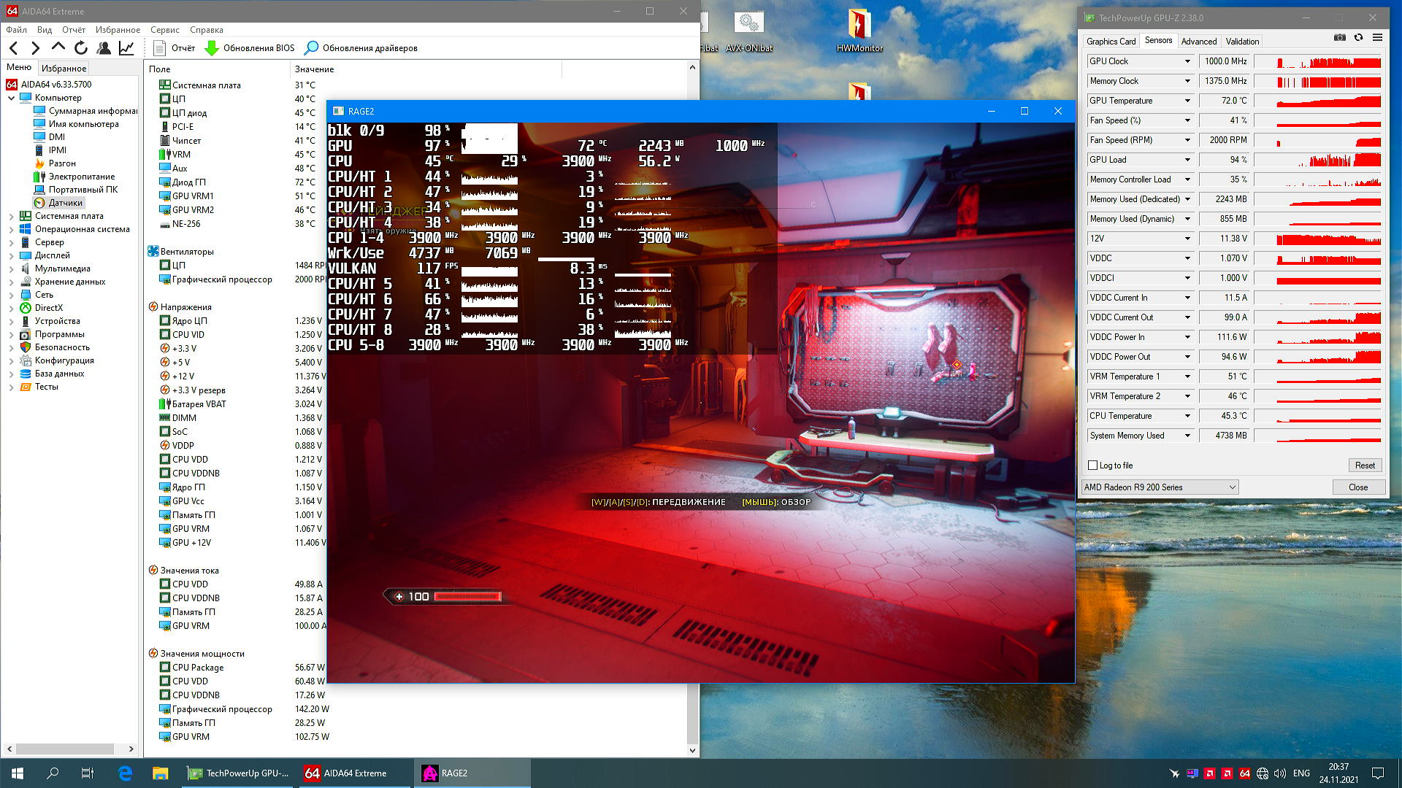Open GPU Clock sensor dropdown
Viewport: 1402px width, 788px height.
[1187, 61]
